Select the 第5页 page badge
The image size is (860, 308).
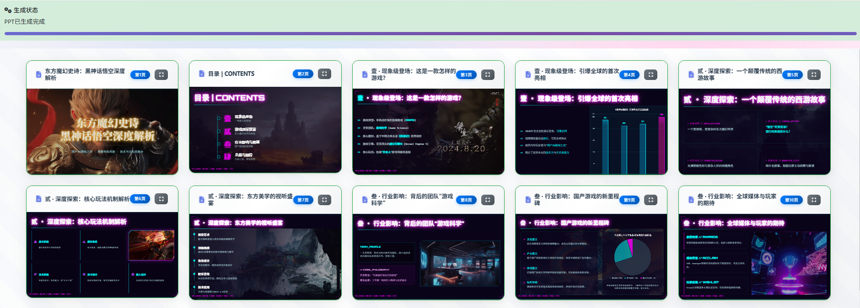coord(792,74)
